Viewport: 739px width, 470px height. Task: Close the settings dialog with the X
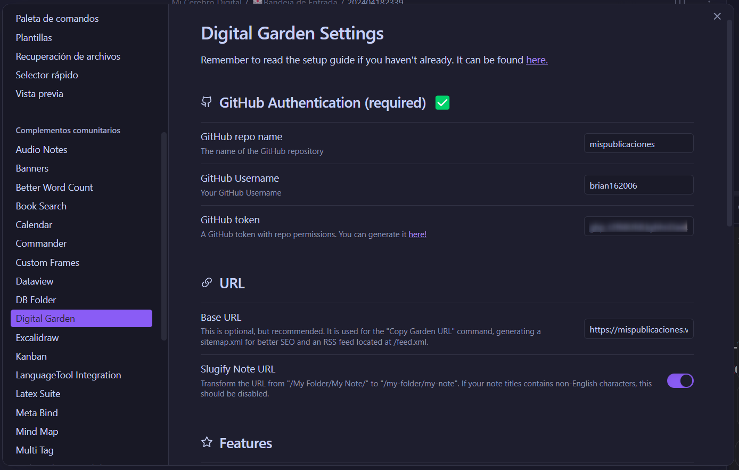717,17
